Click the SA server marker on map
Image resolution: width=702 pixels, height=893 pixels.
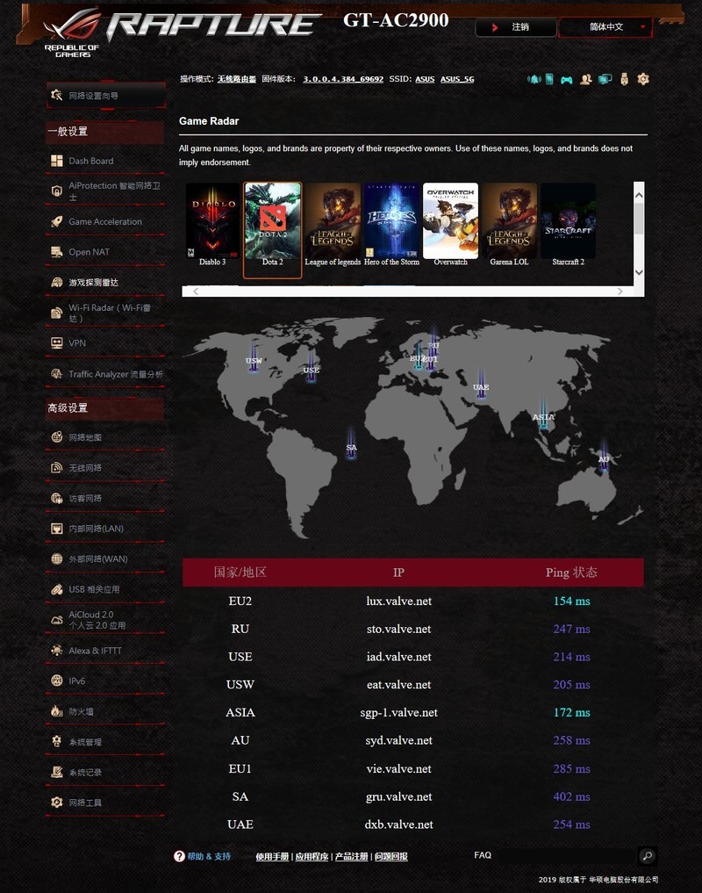351,445
